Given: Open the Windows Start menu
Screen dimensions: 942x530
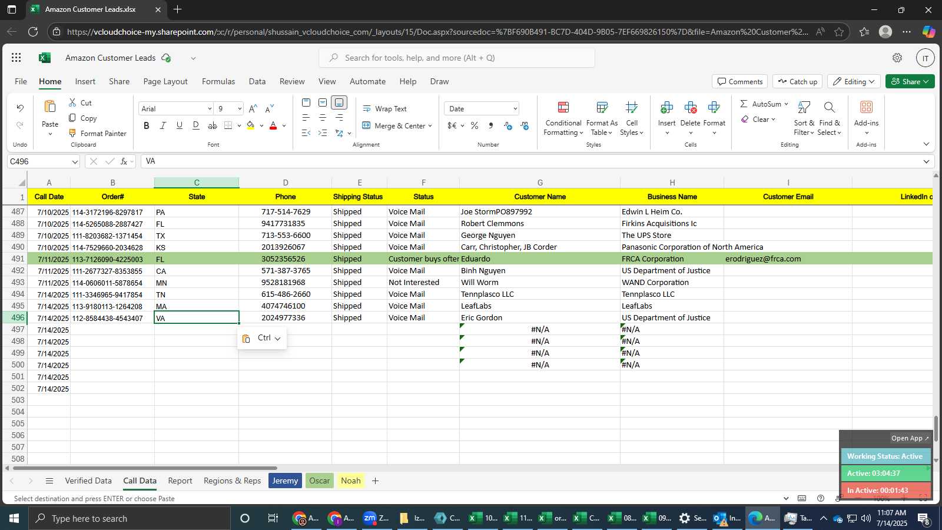Looking at the screenshot, I should [x=14, y=518].
